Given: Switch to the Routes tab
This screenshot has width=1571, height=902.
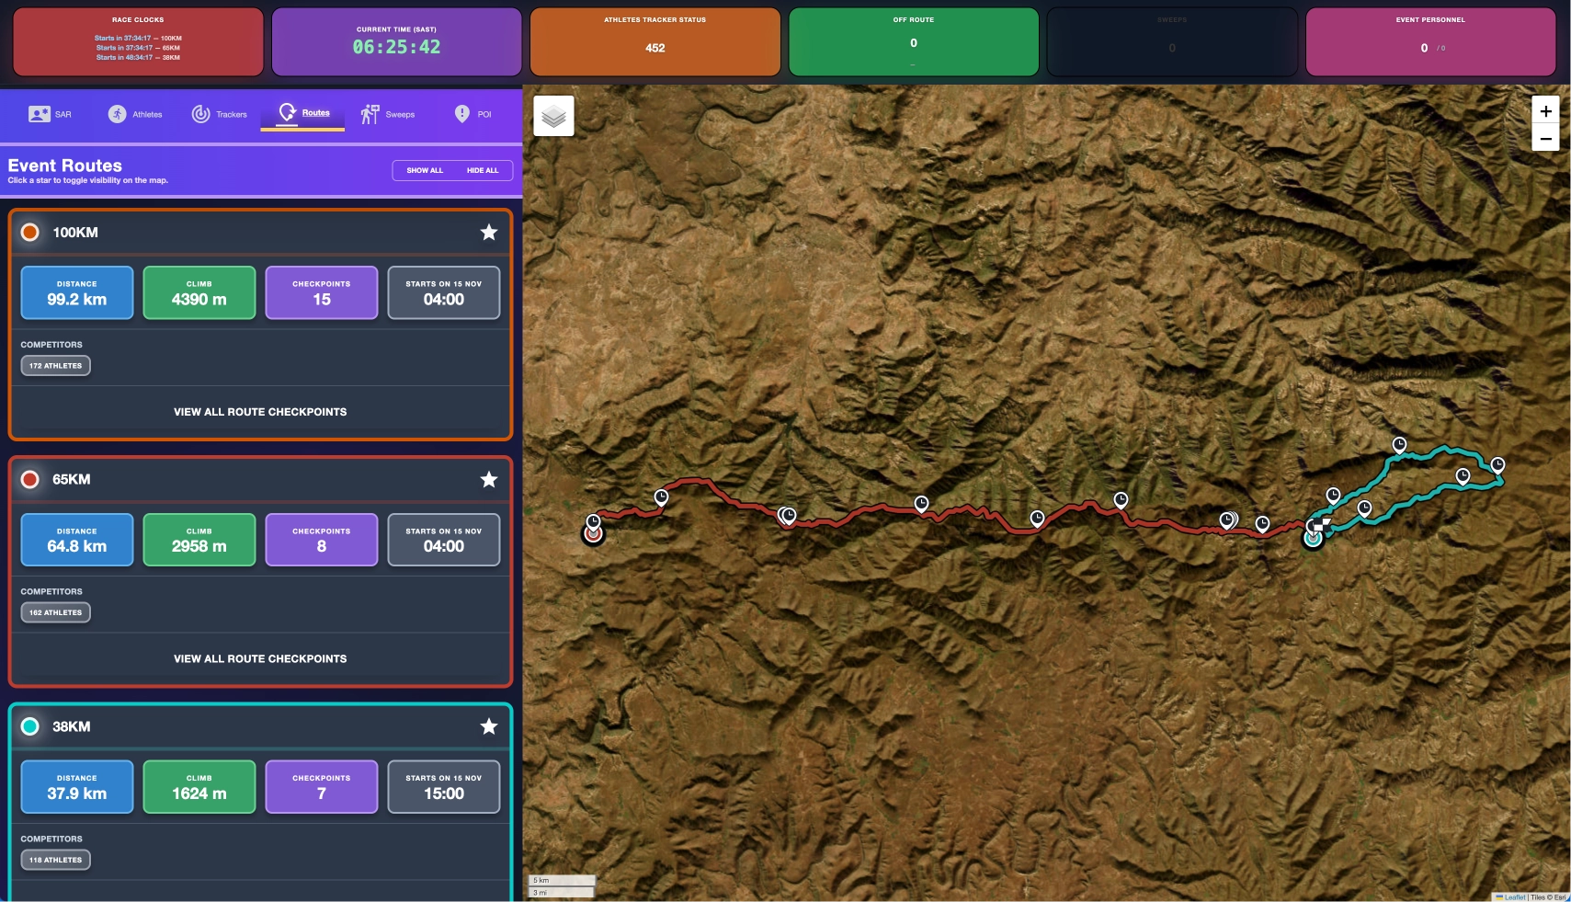Looking at the screenshot, I should (x=302, y=113).
